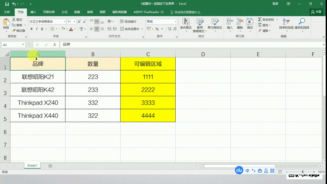Image resolution: width=327 pixels, height=184 pixels.
Task: Toggle Bold formatting
Action: coord(31,29)
